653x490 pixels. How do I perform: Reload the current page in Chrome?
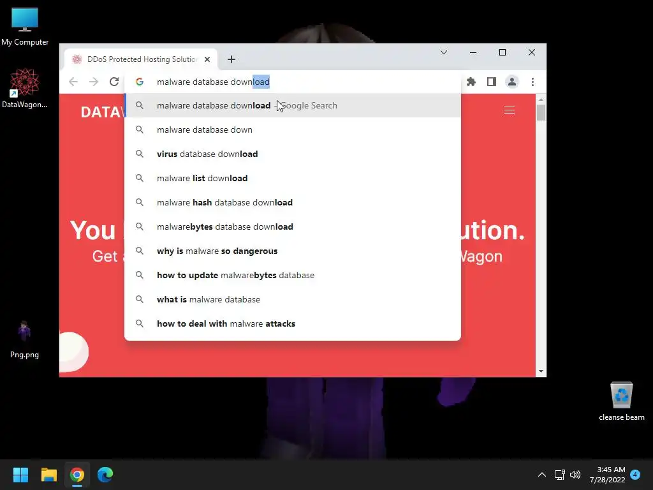[114, 82]
